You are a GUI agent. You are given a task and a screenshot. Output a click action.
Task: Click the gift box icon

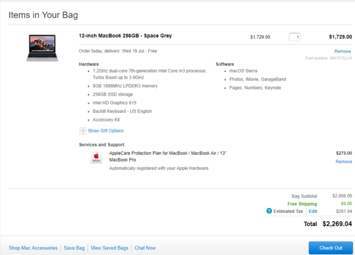click(83, 131)
